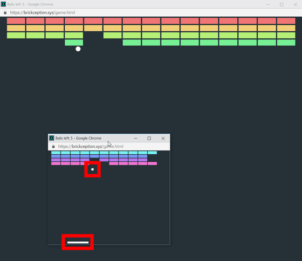The height and width of the screenshot is (261, 302).
Task: Close the outer Chrome window
Action: coord(296,4)
